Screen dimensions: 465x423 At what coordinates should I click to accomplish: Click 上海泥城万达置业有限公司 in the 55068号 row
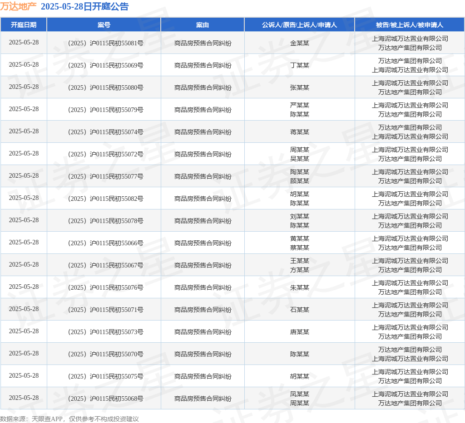[x=410, y=394]
